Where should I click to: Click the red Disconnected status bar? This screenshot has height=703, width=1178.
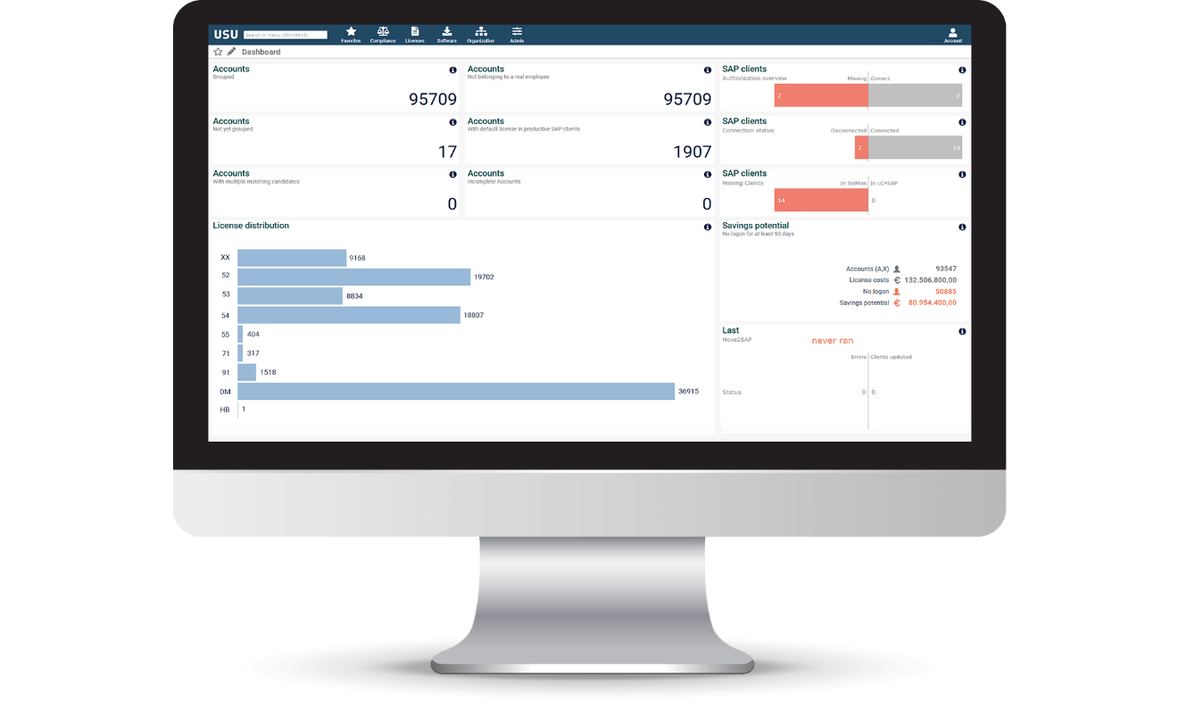coord(861,147)
